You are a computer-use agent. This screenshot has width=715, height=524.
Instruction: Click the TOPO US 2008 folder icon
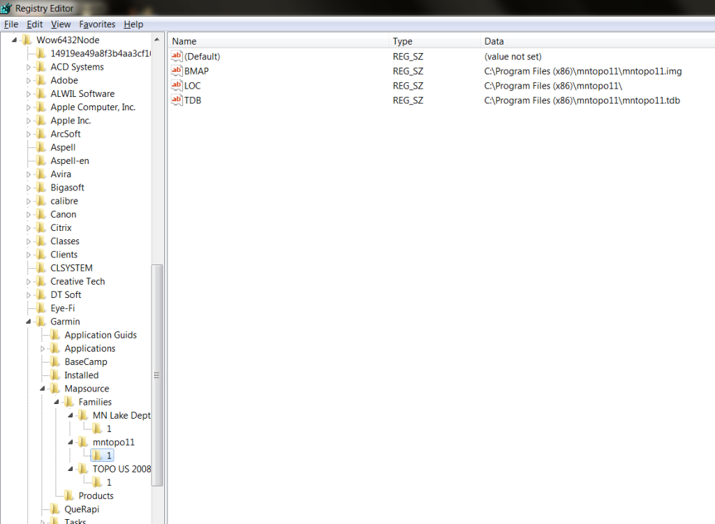pos(84,469)
